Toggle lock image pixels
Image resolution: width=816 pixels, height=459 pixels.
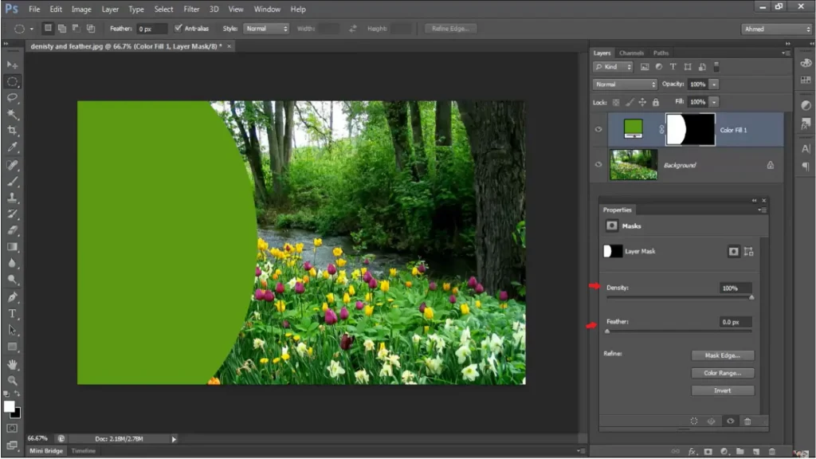point(630,103)
